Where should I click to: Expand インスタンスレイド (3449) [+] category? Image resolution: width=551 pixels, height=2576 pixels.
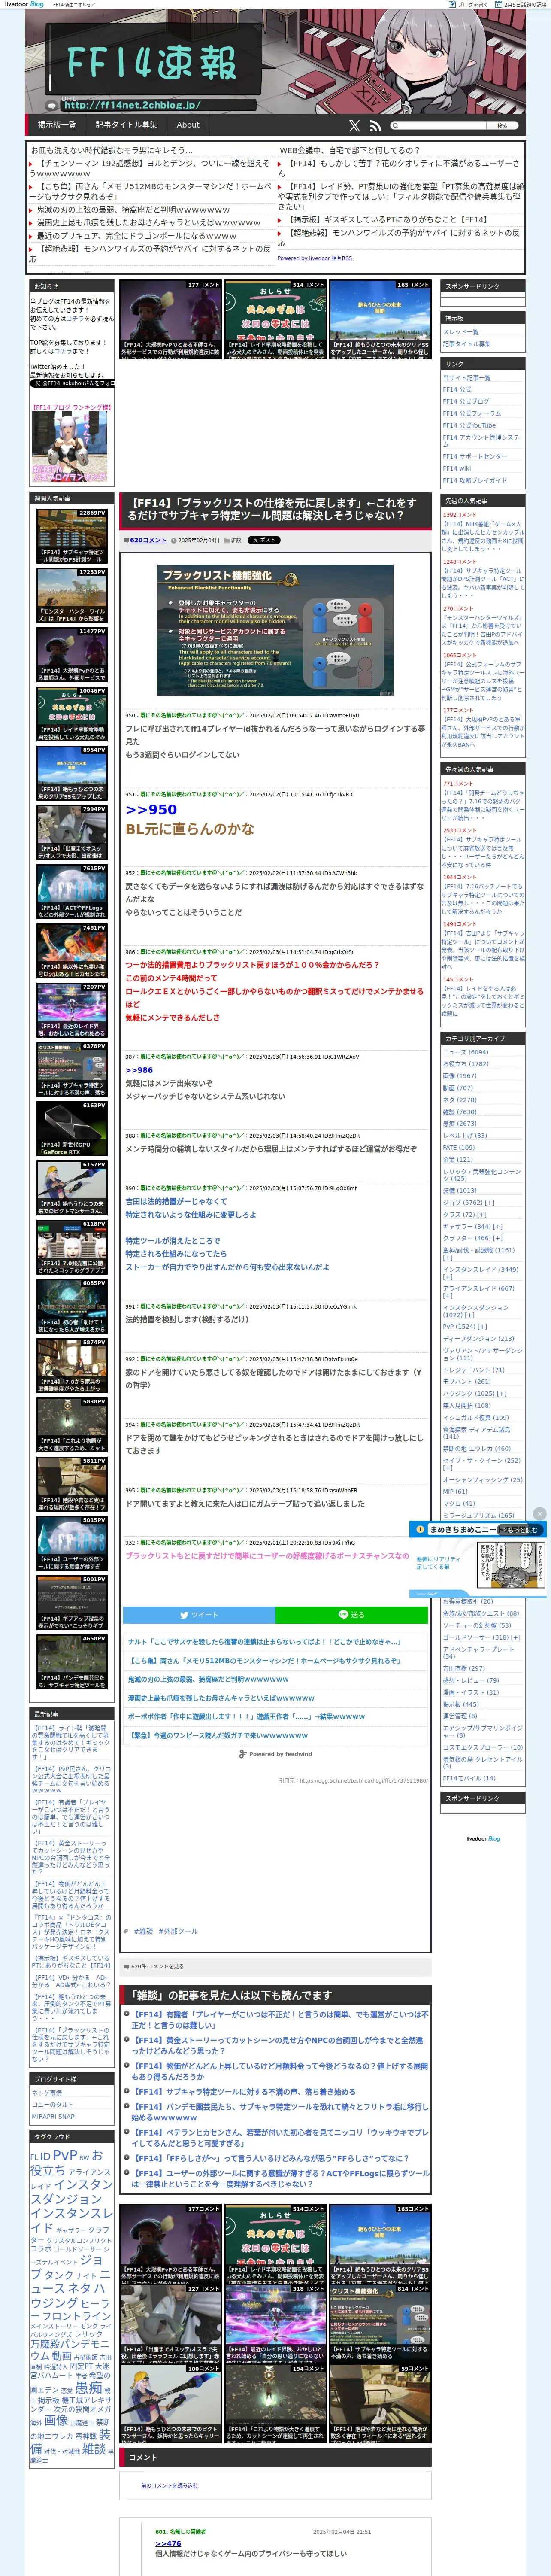(x=481, y=1273)
